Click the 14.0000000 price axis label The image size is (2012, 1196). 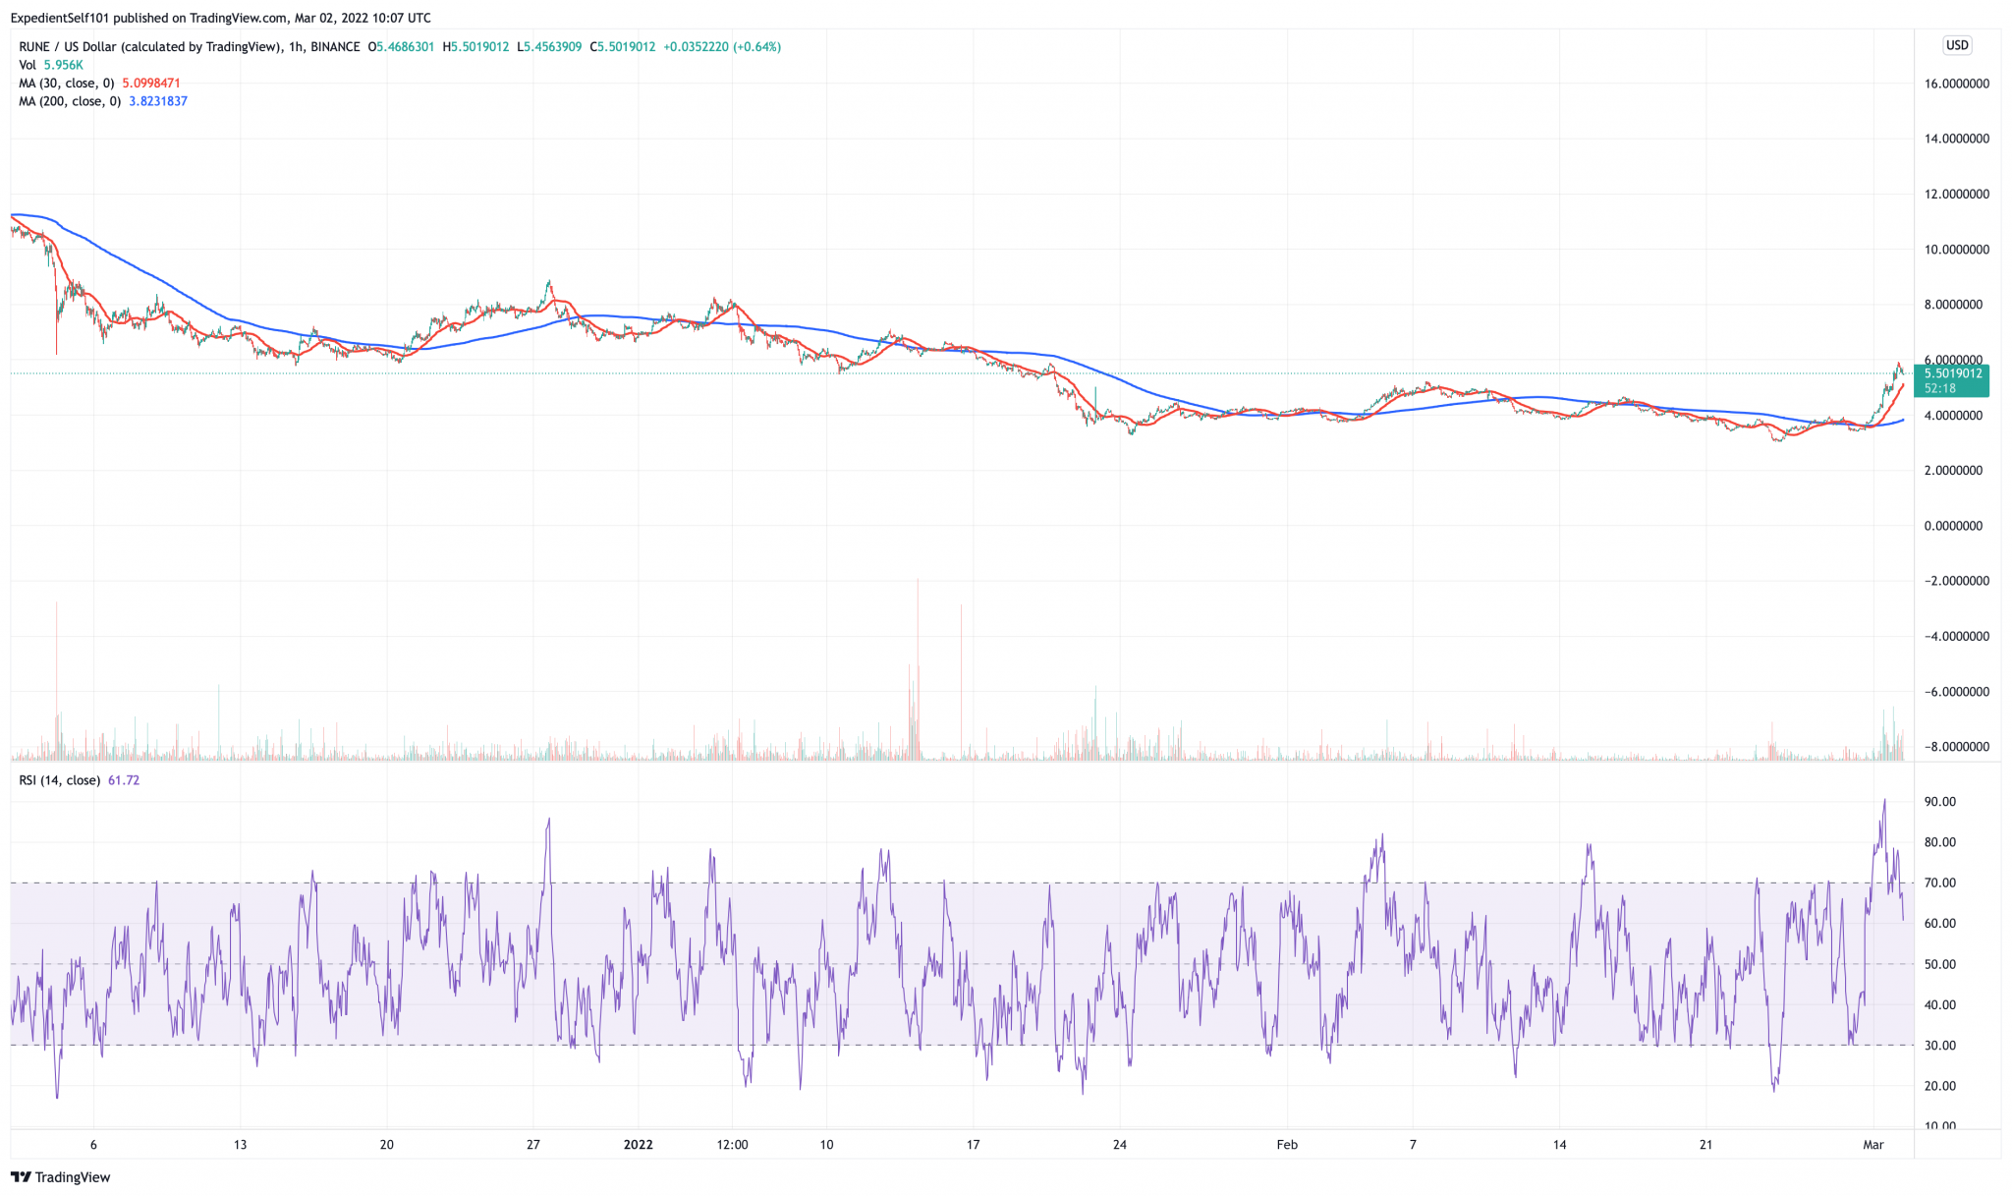pos(1956,139)
